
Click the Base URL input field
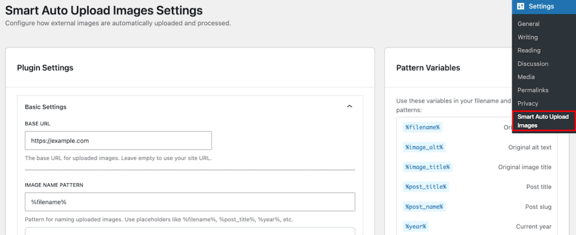click(118, 141)
